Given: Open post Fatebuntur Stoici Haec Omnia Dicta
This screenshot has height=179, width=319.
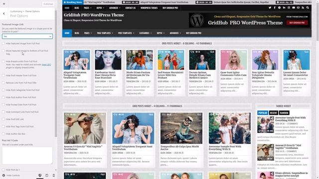Looking at the screenshot, I should click(x=105, y=75).
